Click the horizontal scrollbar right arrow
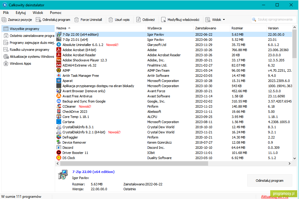 pyautogui.click(x=290, y=163)
